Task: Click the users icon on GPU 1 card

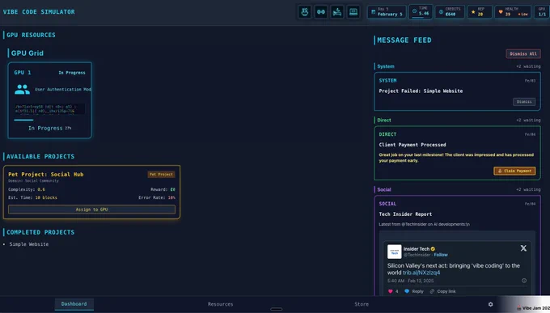Action: click(22, 90)
